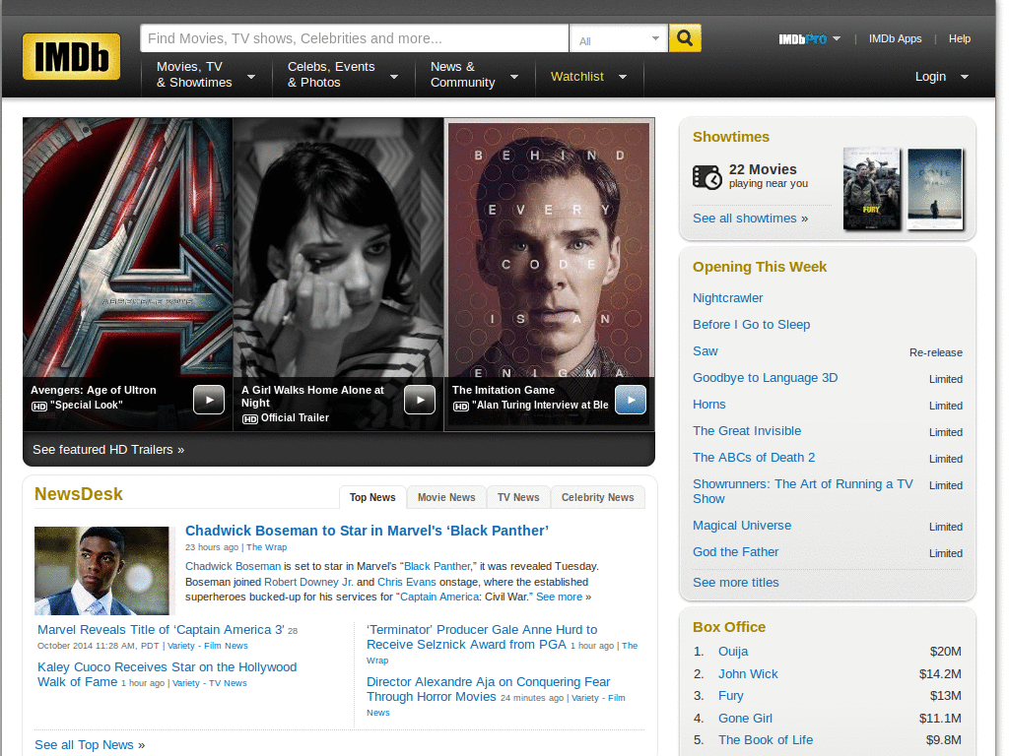1009x756 pixels.
Task: Open the second showtimes poster thumbnail
Action: [x=935, y=188]
